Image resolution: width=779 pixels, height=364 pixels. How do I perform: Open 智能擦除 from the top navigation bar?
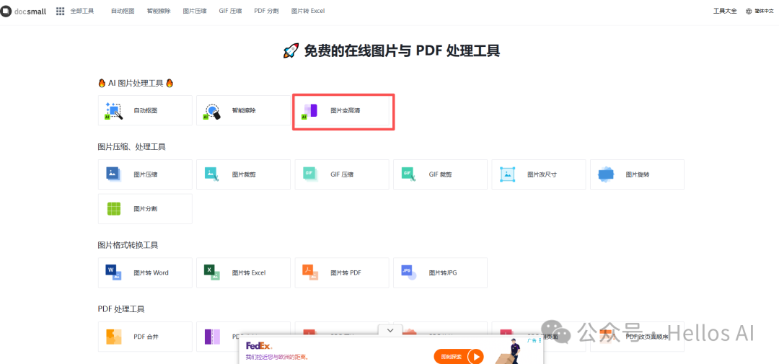159,11
